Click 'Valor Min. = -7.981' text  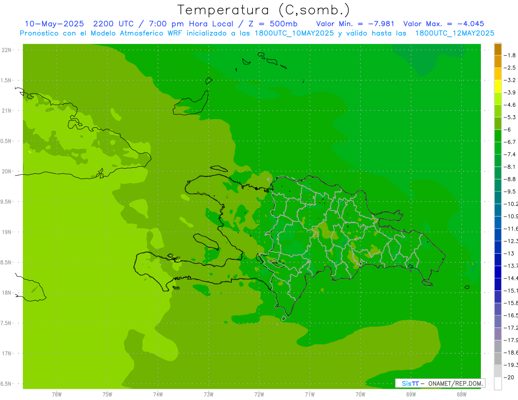coord(355,24)
